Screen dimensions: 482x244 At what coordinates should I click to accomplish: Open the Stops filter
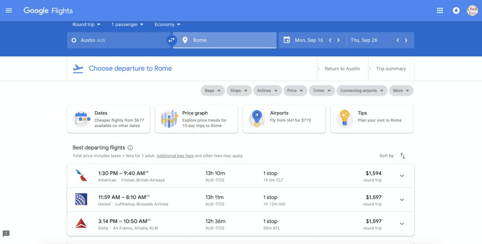tap(239, 91)
